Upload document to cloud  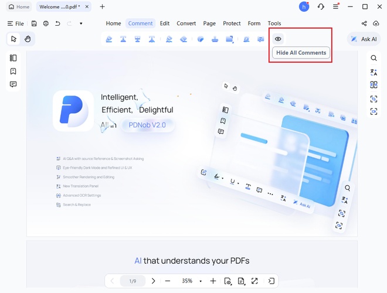pyautogui.click(x=376, y=23)
